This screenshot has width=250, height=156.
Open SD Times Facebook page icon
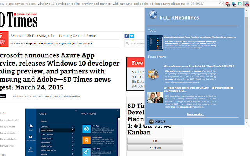pyautogui.click(x=127, y=36)
